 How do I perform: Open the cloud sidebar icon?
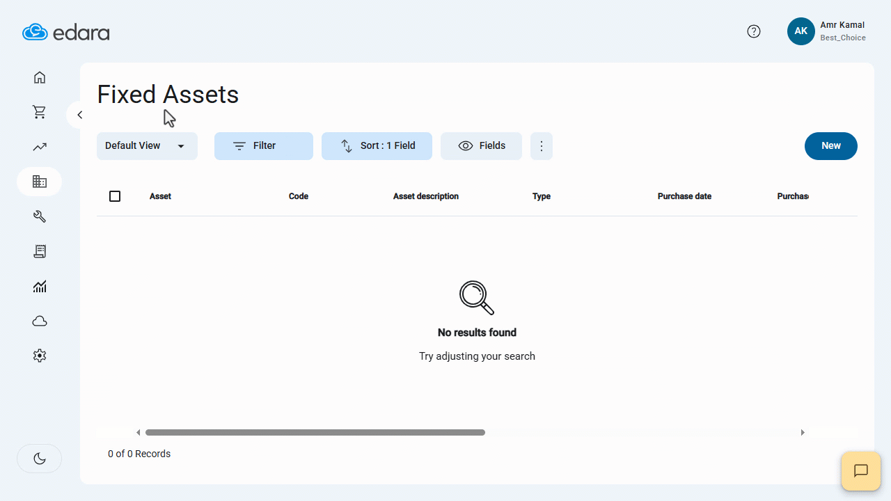(x=40, y=321)
